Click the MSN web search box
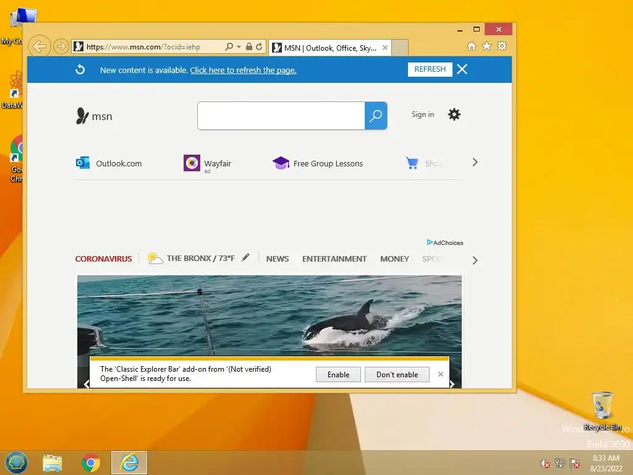633x475 pixels. pos(281,116)
